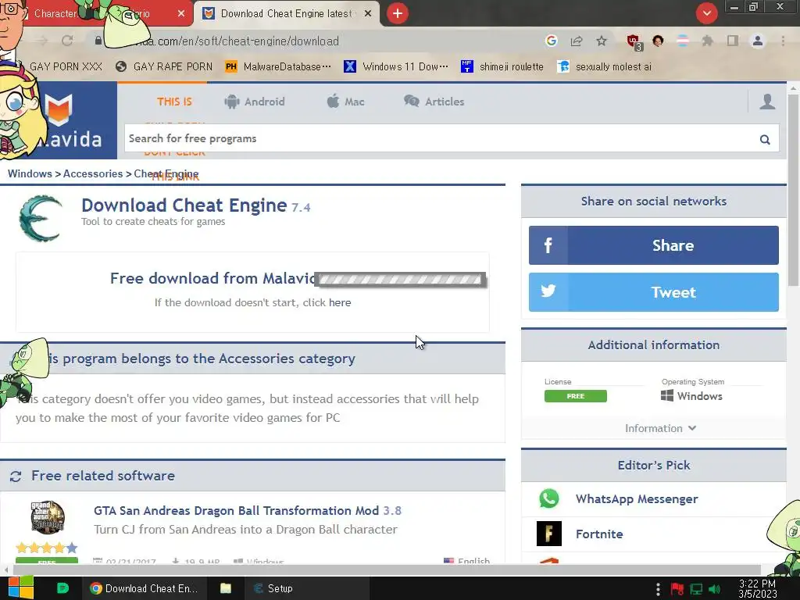Show hidden tray icons overflow dots
Screen dimensions: 800x600
658,589
